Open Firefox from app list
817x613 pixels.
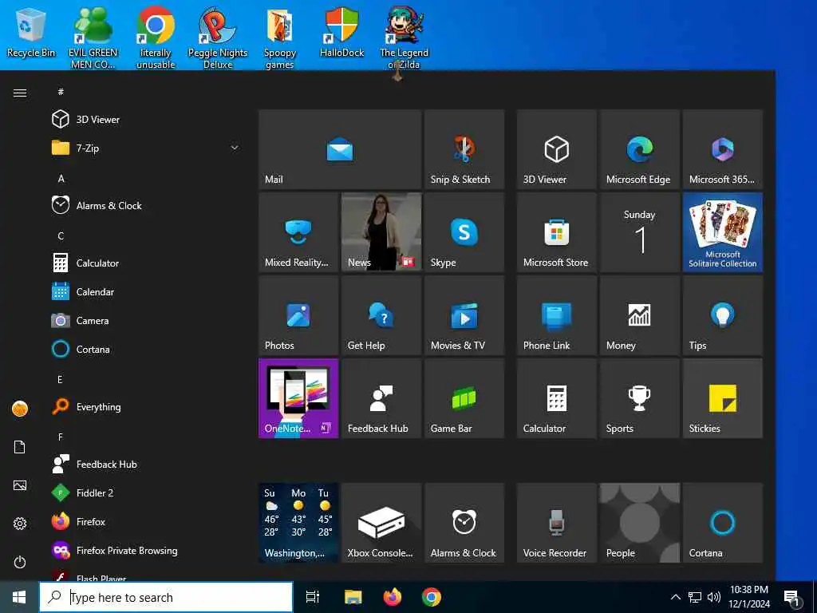point(145,521)
